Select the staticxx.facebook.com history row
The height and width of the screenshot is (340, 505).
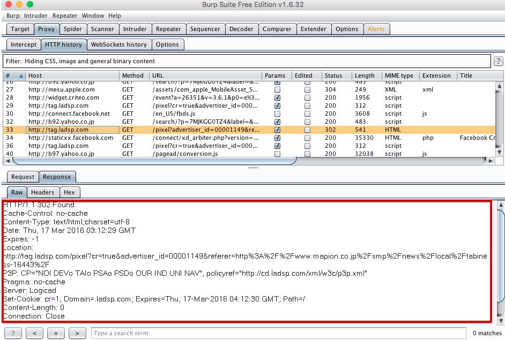tap(71, 138)
